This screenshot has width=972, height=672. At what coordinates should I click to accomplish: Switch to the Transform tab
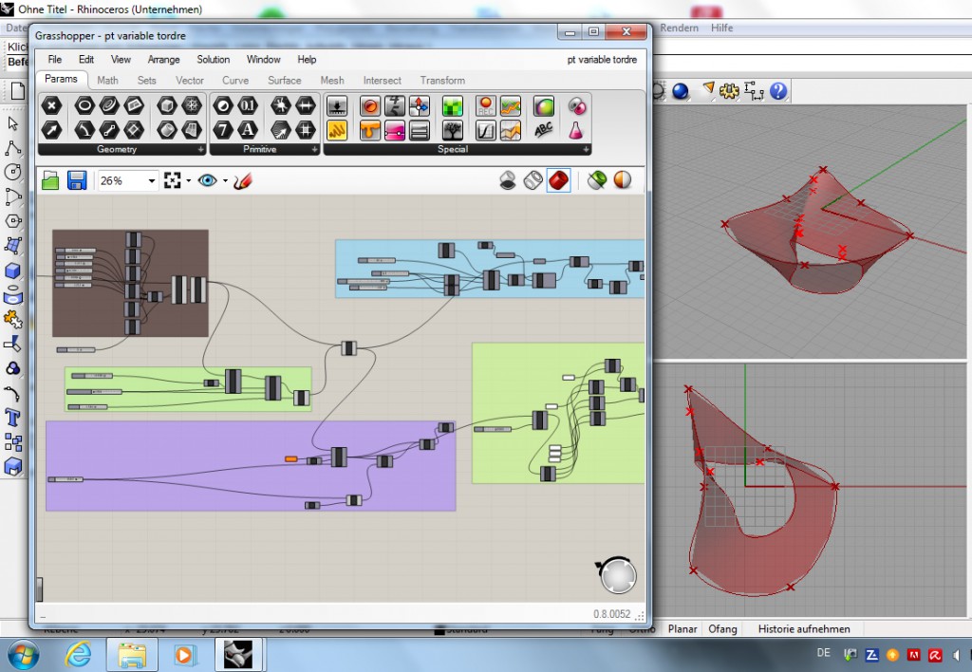442,81
